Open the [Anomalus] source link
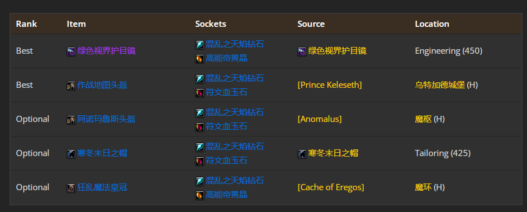 click(320, 119)
